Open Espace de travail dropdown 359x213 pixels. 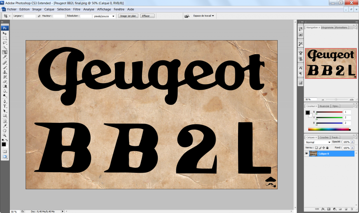(204, 16)
